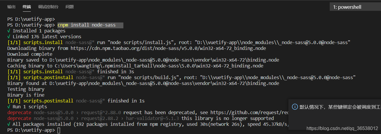
Task: Click the 'Binary is fine' output line
Action: click(x=26, y=95)
